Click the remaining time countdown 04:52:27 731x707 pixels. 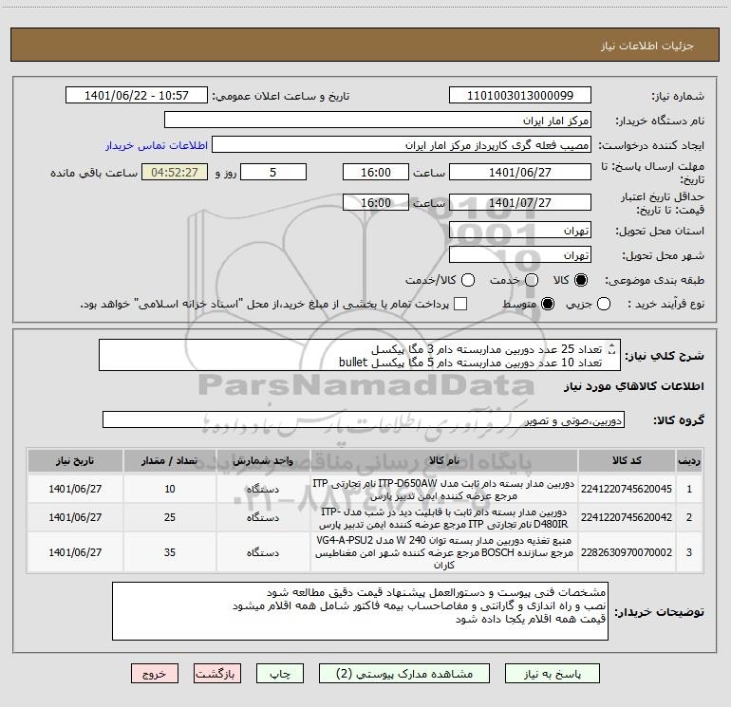(x=175, y=172)
